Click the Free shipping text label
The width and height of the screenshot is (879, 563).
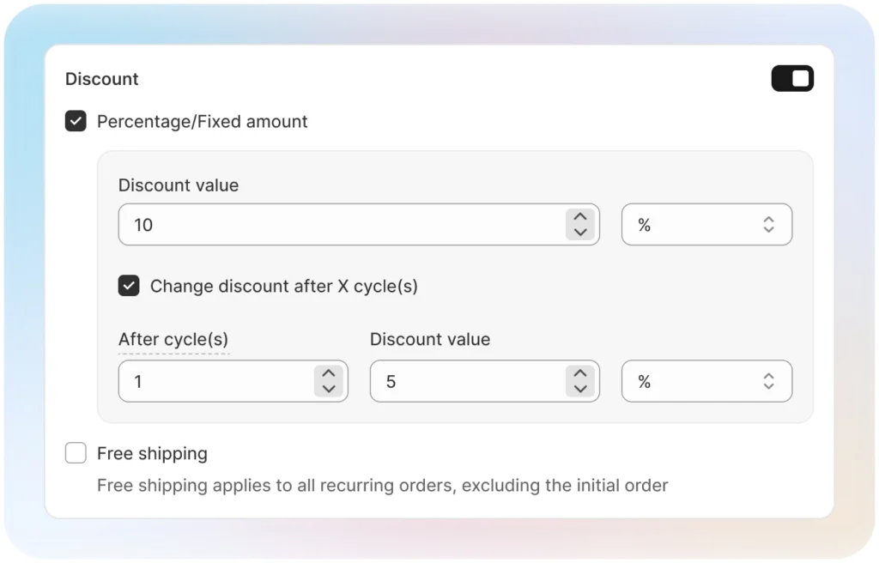tap(152, 452)
